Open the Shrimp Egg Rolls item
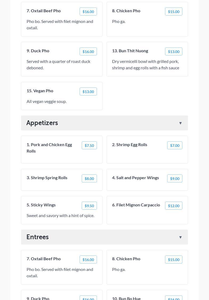The image size is (209, 300). pos(130,145)
